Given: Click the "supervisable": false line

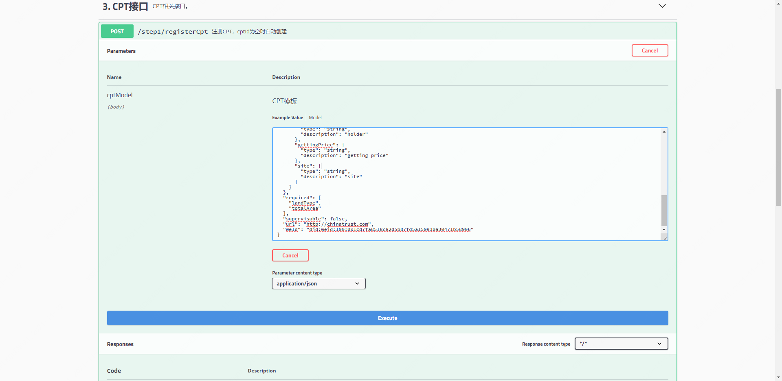Looking at the screenshot, I should click(315, 219).
